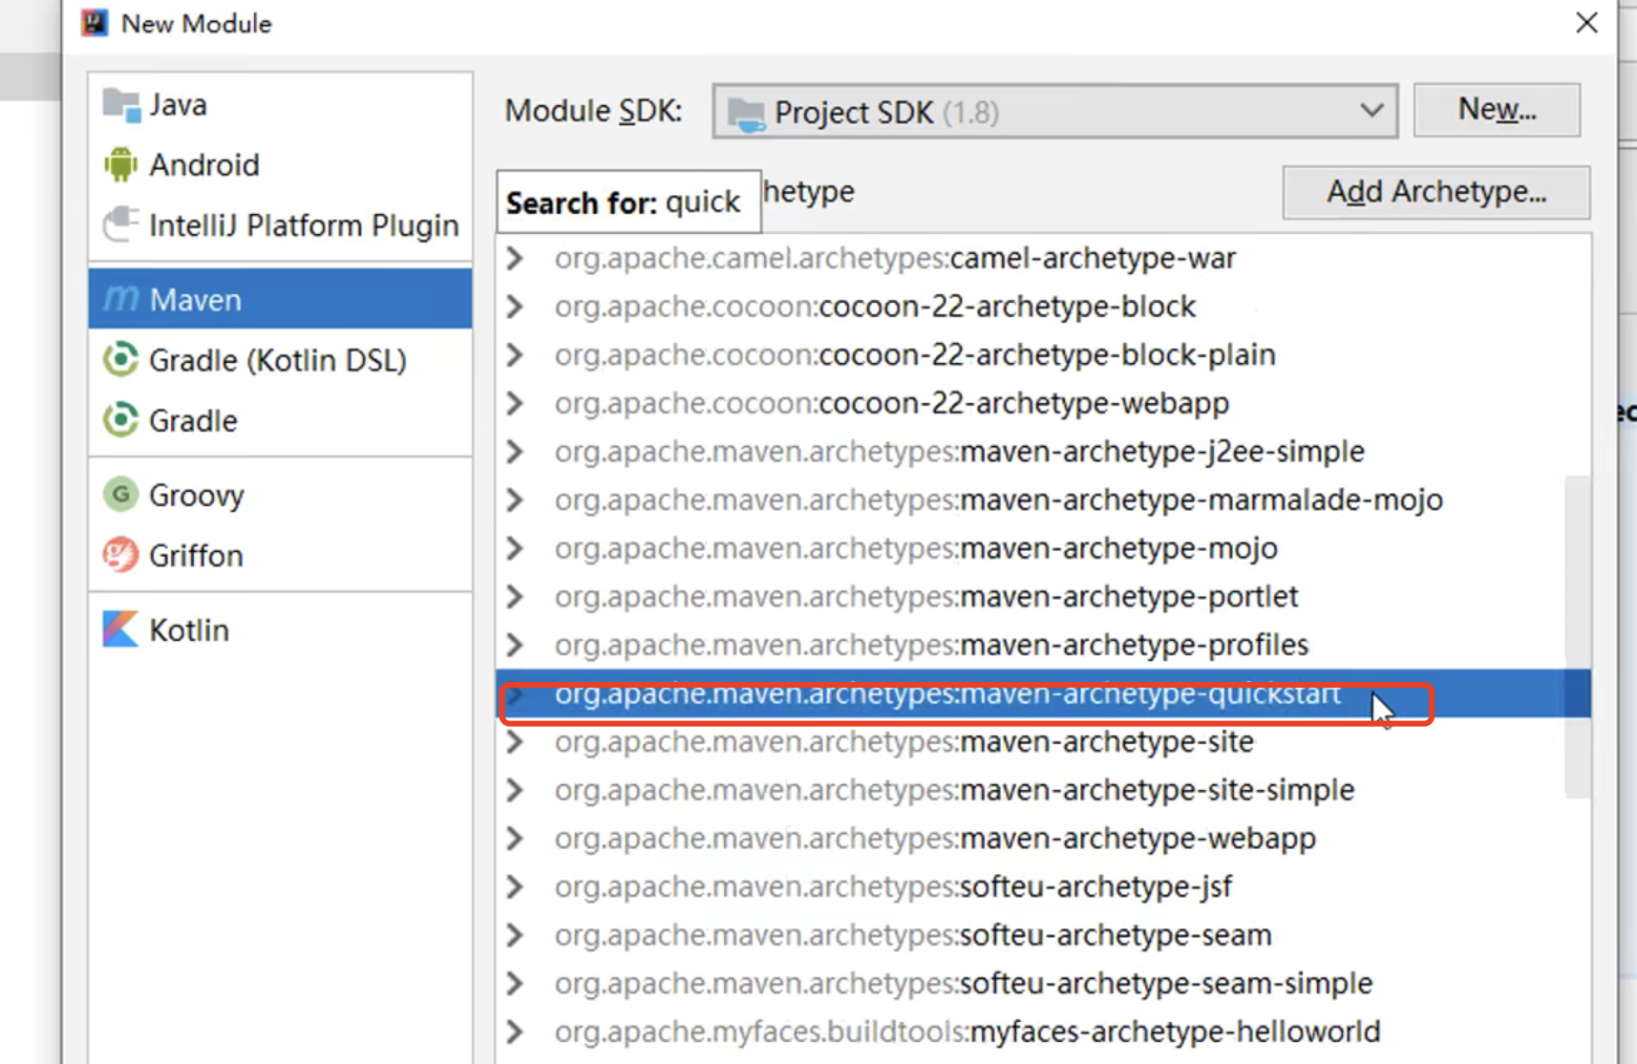
Task: Click the archetype list vertical scrollbar
Action: coord(1577,635)
